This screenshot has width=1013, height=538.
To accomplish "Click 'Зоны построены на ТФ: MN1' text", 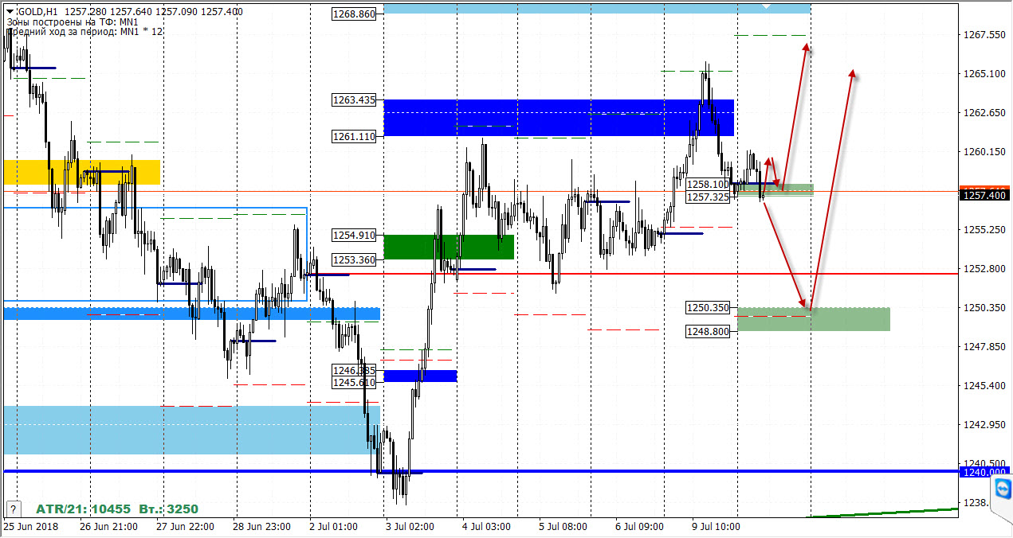I will [x=73, y=21].
